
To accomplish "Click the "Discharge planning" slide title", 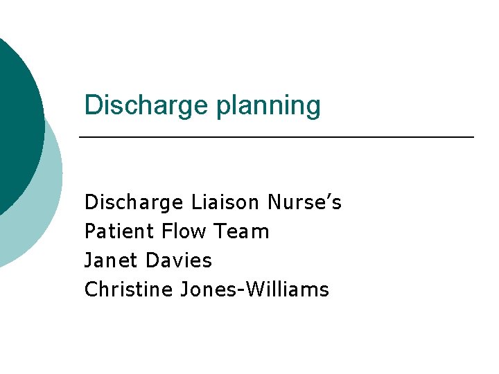I will (x=202, y=106).
